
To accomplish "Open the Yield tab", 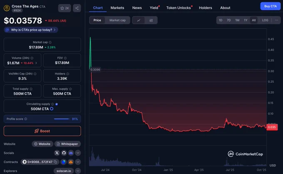I will pos(154,8).
